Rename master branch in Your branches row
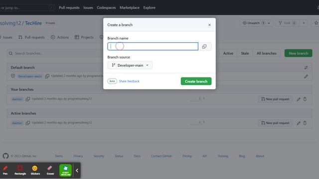 click(299, 99)
